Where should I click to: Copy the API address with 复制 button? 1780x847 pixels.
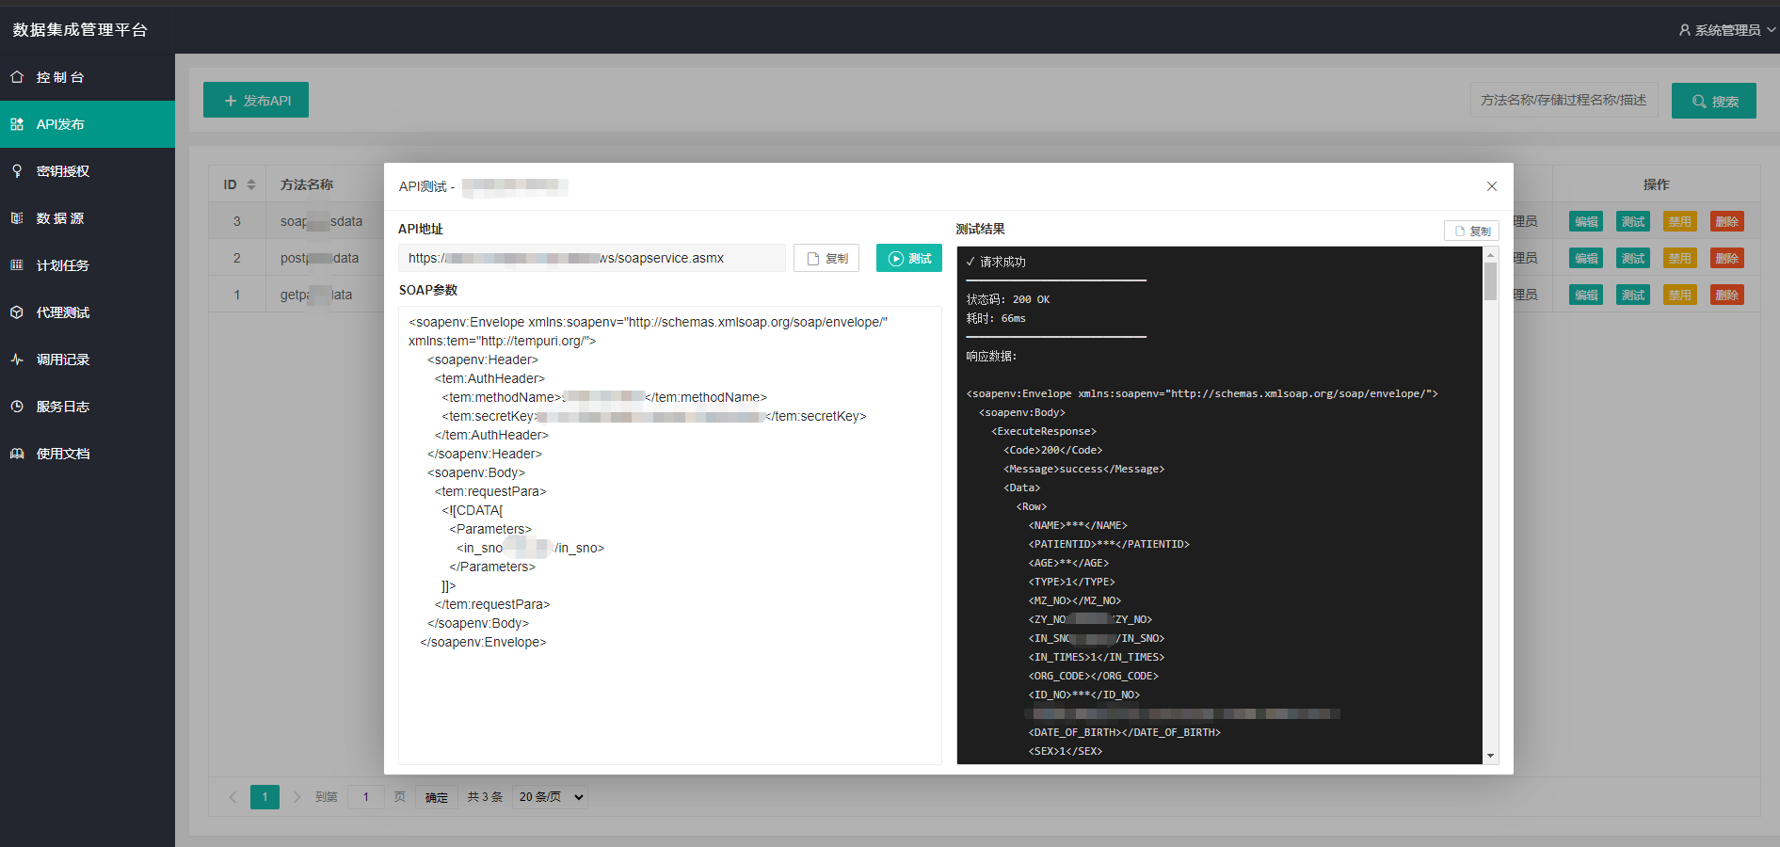(826, 258)
